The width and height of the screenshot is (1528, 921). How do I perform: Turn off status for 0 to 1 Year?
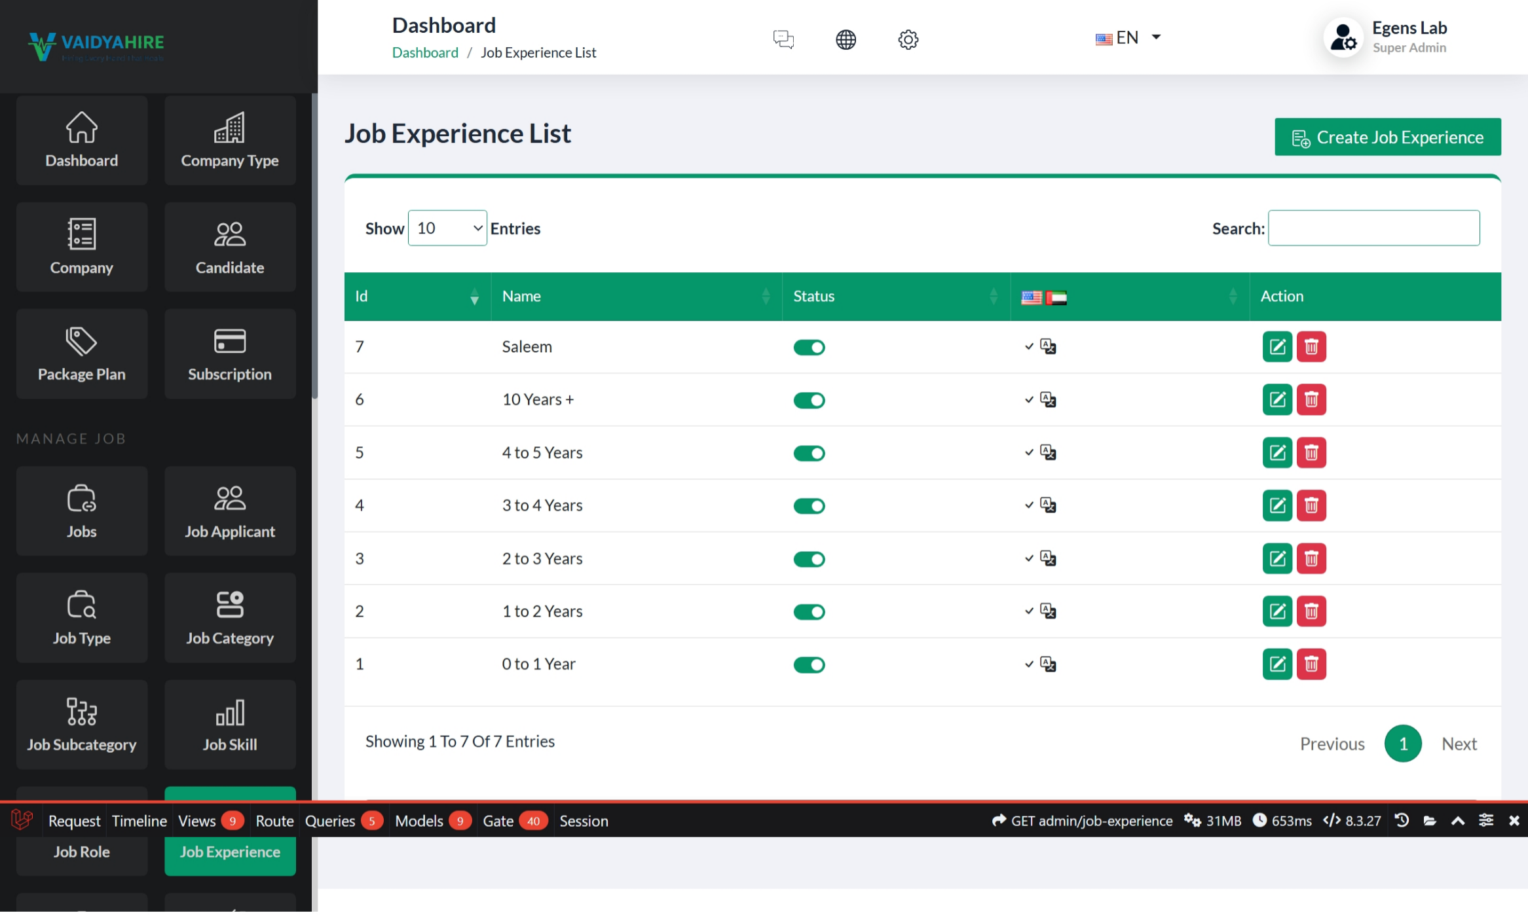(x=809, y=665)
